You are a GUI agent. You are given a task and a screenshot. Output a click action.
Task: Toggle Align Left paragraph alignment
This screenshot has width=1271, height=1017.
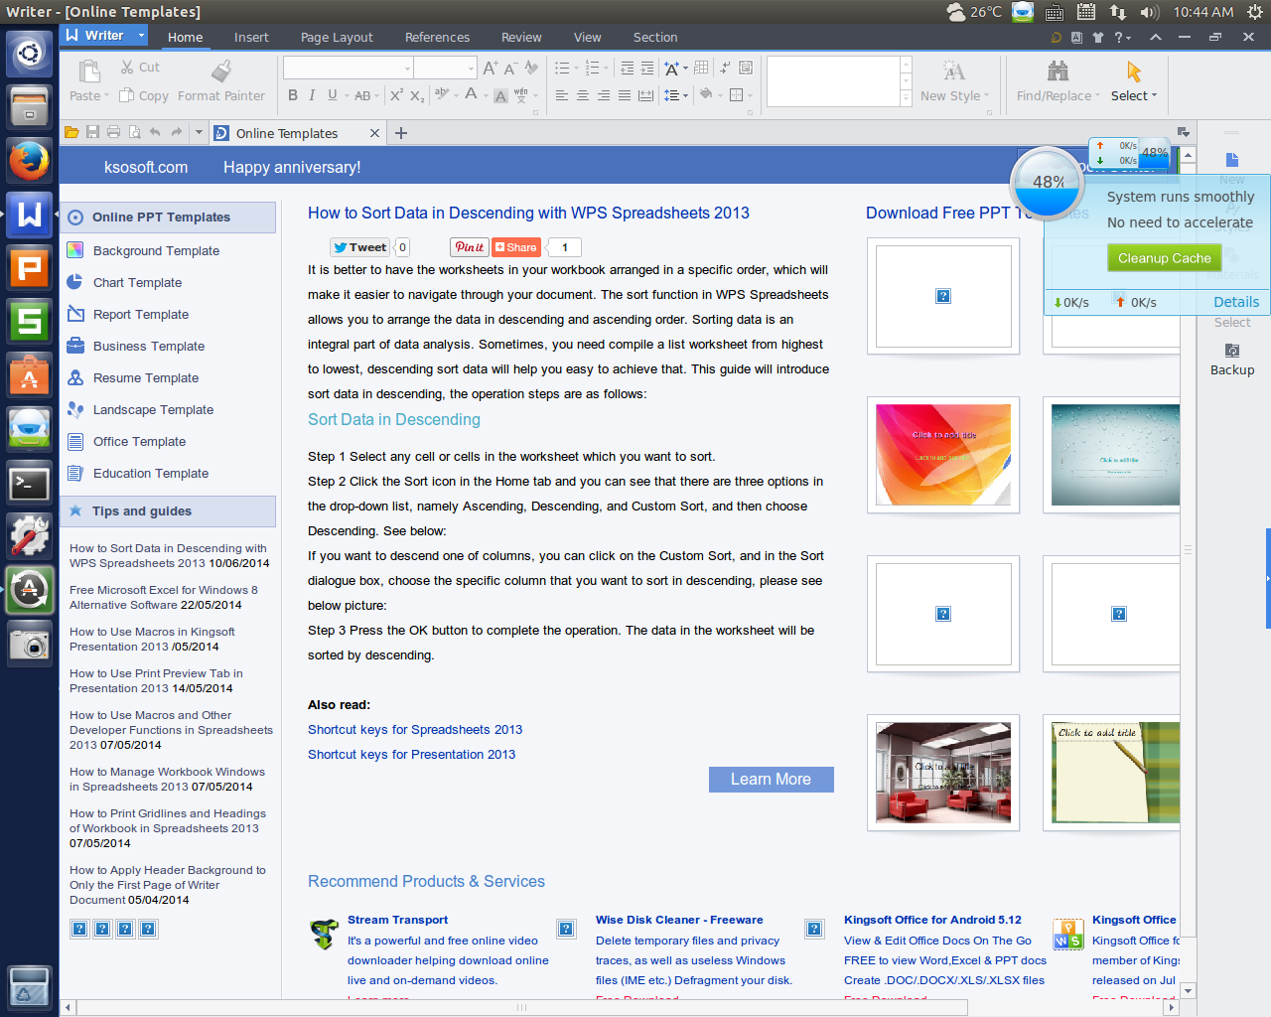point(562,95)
